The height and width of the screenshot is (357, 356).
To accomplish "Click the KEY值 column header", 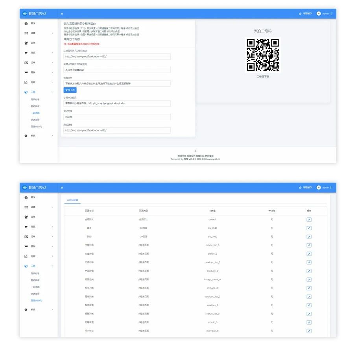I will (x=212, y=211).
